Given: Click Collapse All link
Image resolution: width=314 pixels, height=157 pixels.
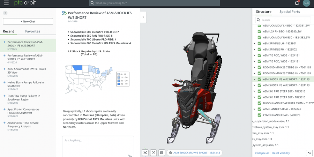Looking at the screenshot, I should click(262, 153).
